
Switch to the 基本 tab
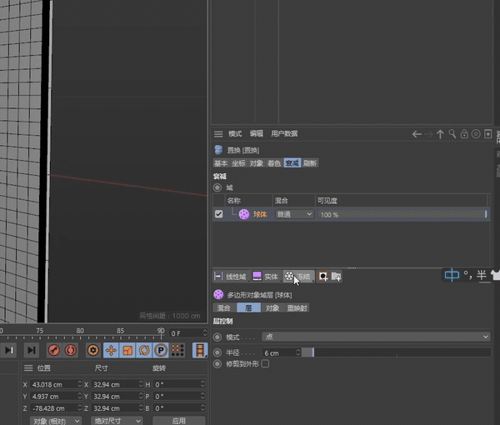(221, 163)
